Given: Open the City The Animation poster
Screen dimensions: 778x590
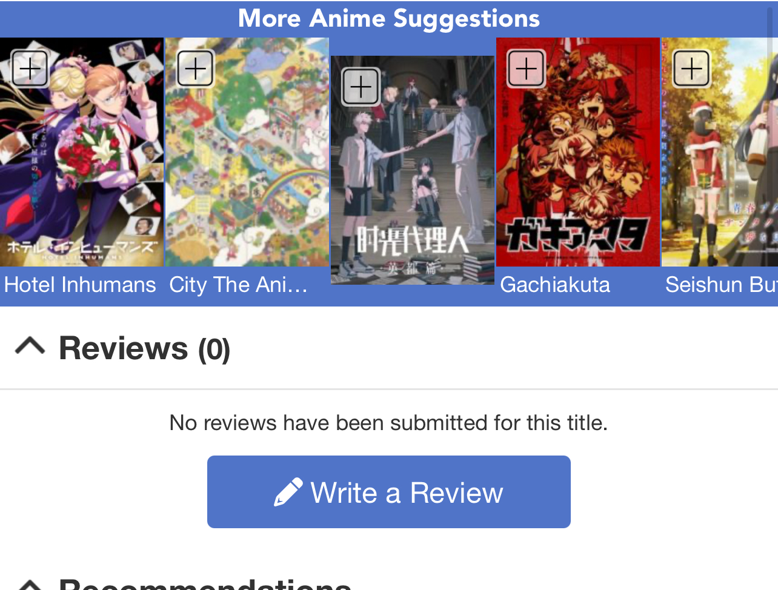Looking at the screenshot, I should 247,152.
